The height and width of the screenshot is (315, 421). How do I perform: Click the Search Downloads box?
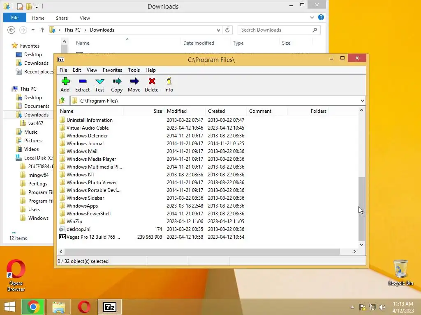(x=279, y=30)
